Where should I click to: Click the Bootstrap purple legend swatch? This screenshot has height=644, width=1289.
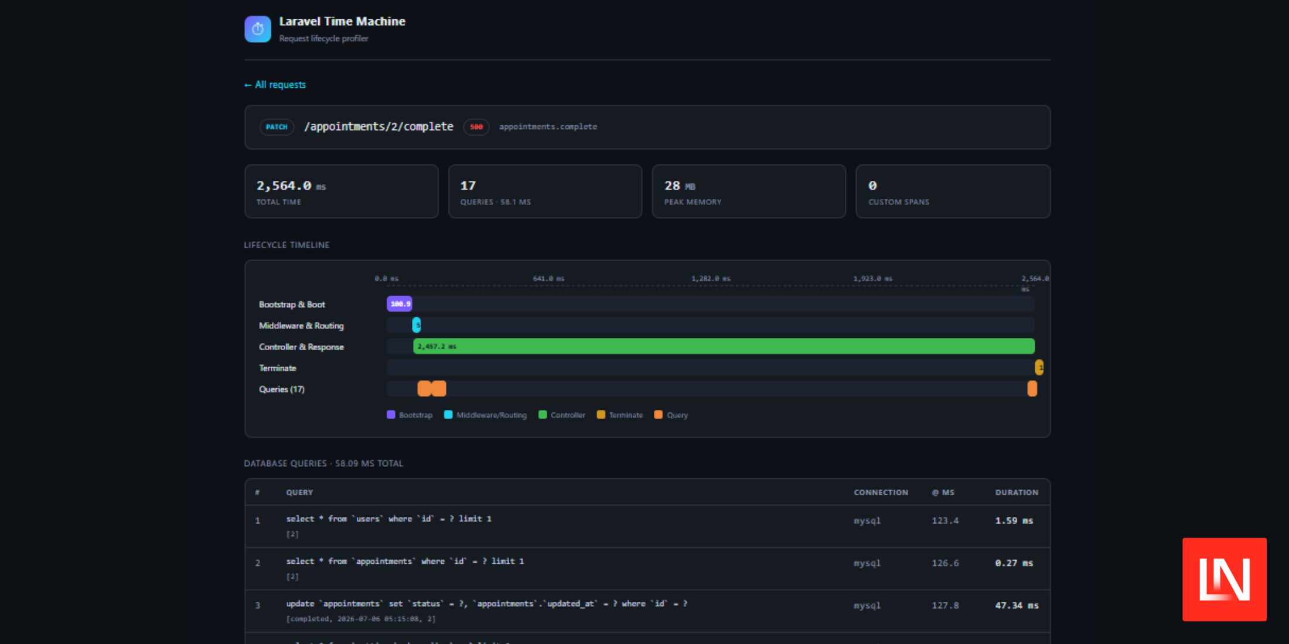click(x=391, y=415)
